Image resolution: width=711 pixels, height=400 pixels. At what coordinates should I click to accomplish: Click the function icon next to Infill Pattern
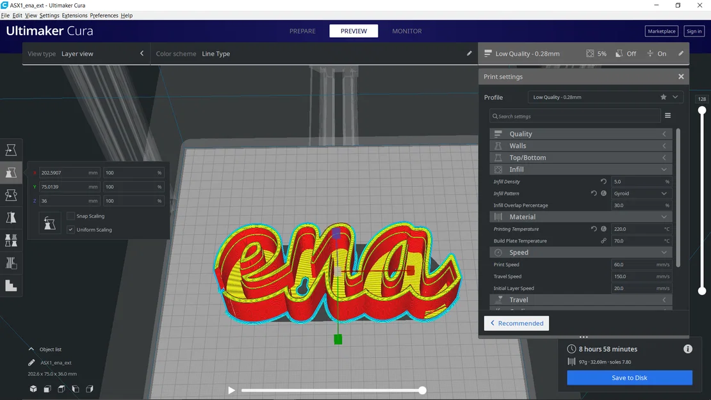[603, 193]
